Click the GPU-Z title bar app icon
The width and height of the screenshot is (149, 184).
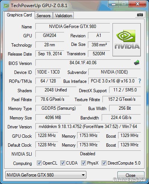click(x=6, y=6)
